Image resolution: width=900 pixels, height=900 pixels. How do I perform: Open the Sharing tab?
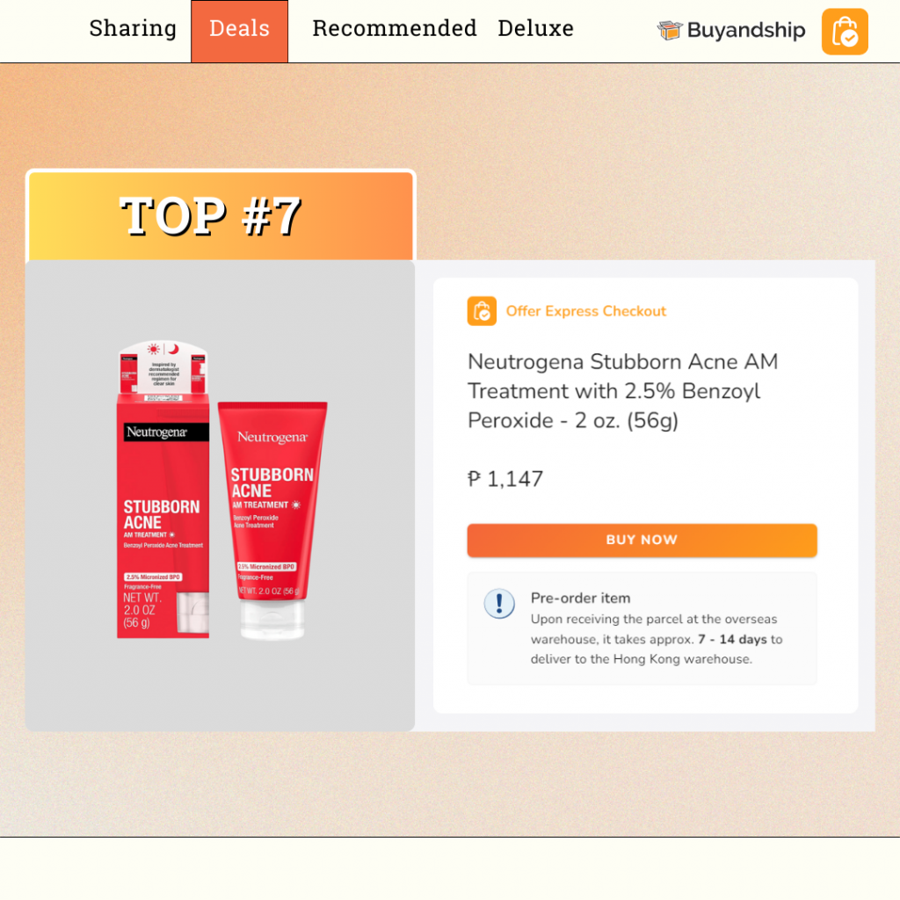[133, 29]
